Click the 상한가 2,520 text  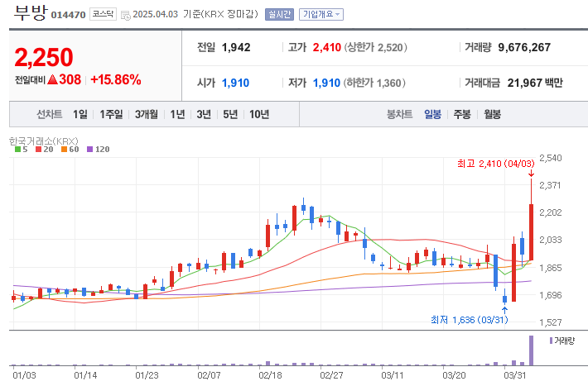click(x=375, y=48)
